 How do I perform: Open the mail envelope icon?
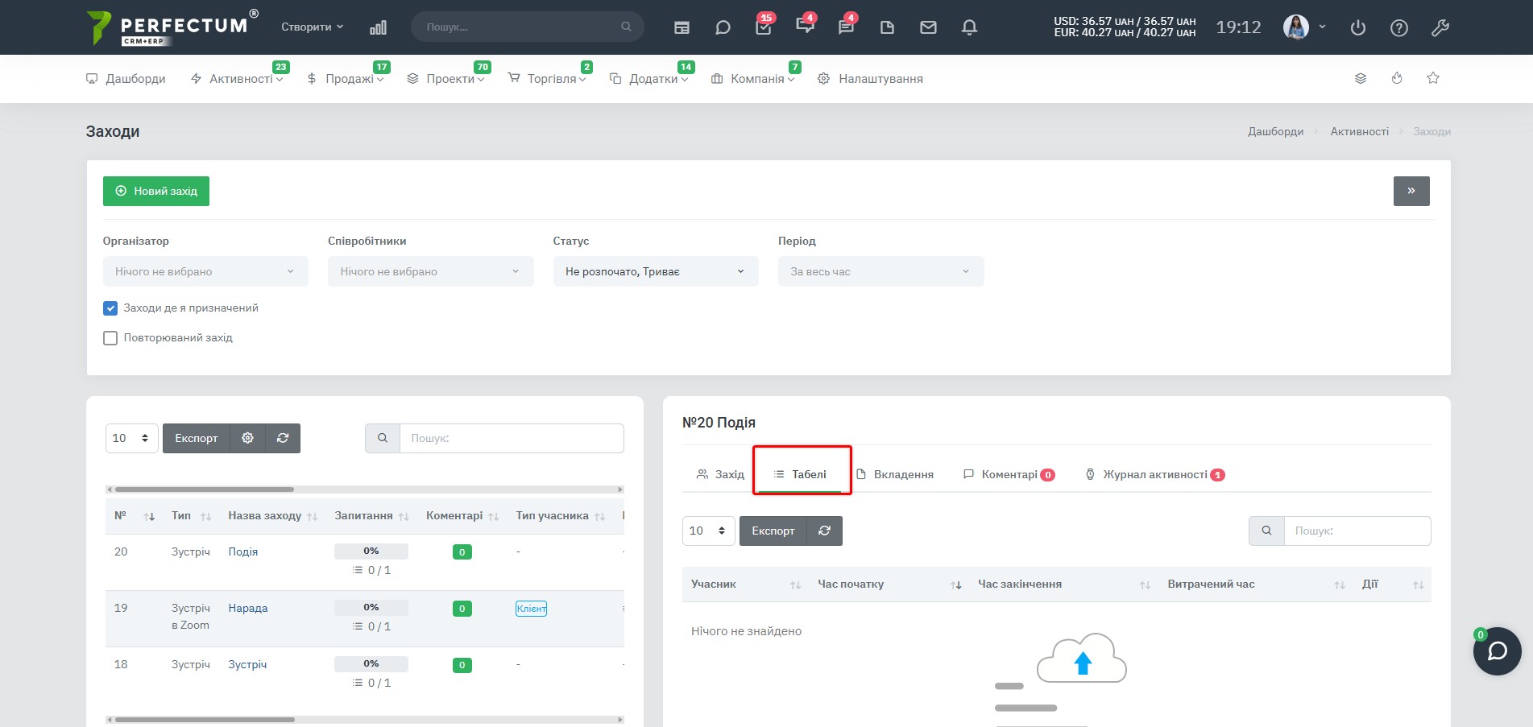pyautogui.click(x=928, y=27)
